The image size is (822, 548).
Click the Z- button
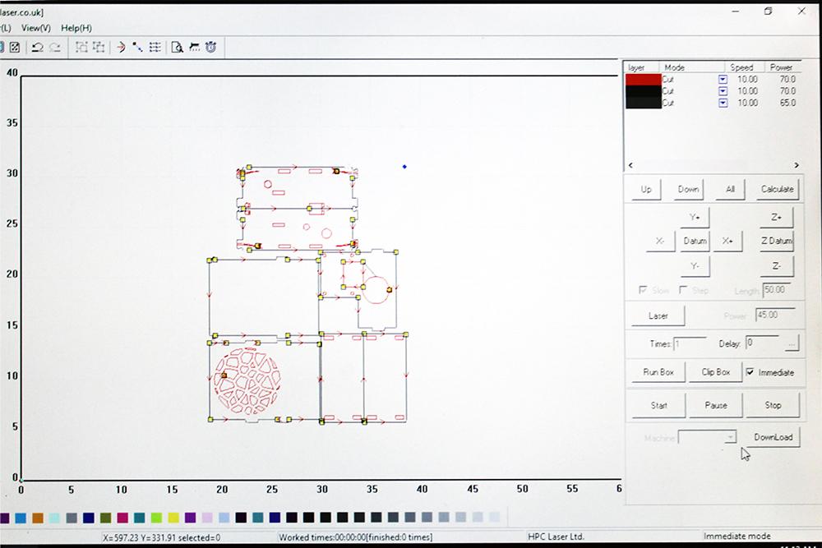pos(777,266)
